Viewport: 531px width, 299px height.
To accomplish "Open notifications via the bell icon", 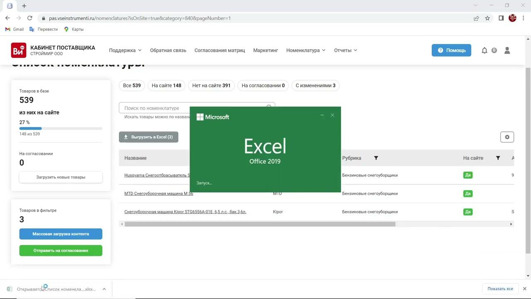I will (x=485, y=50).
